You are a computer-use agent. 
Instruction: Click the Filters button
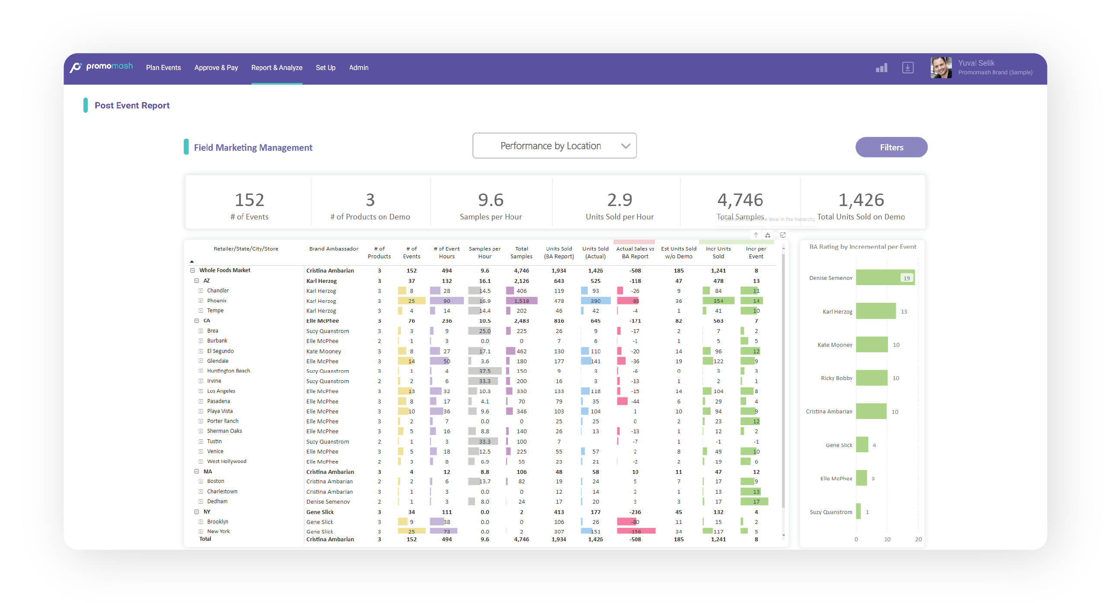click(891, 147)
